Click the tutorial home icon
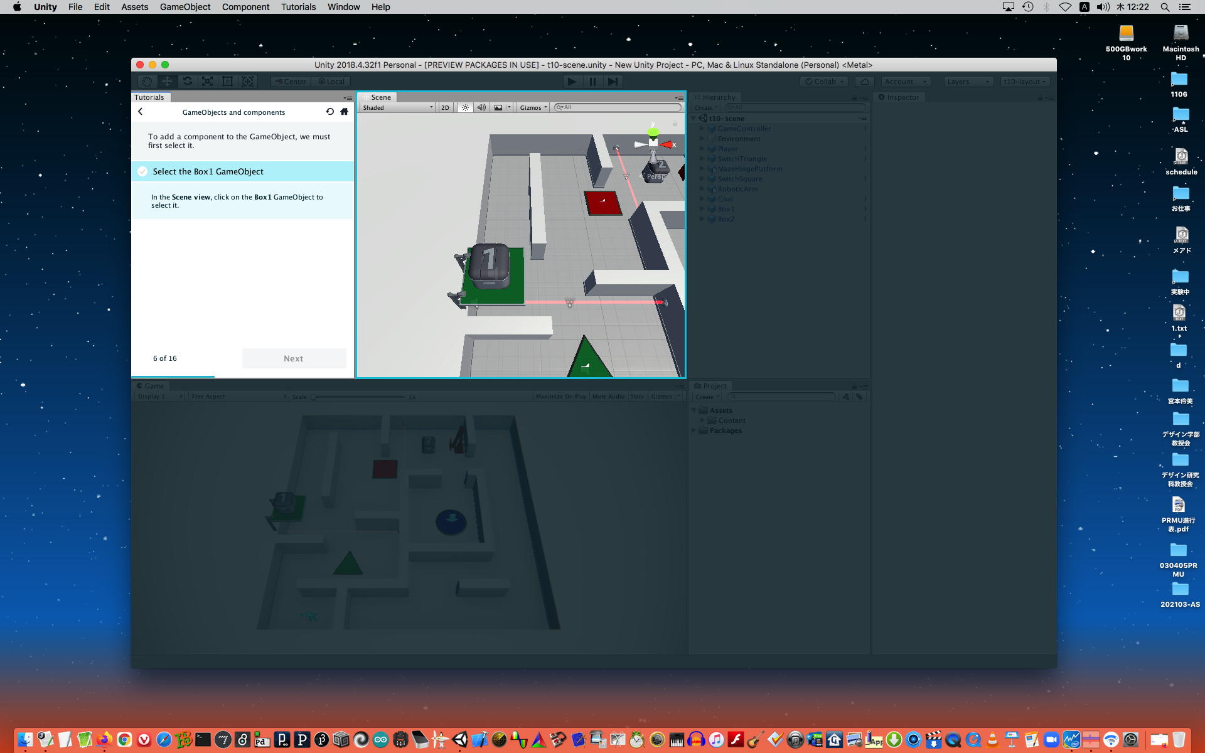The height and width of the screenshot is (753, 1205). [x=344, y=112]
